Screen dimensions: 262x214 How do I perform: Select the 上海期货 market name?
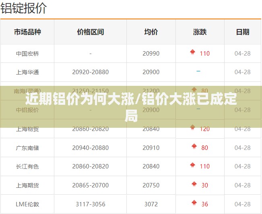[27, 185]
